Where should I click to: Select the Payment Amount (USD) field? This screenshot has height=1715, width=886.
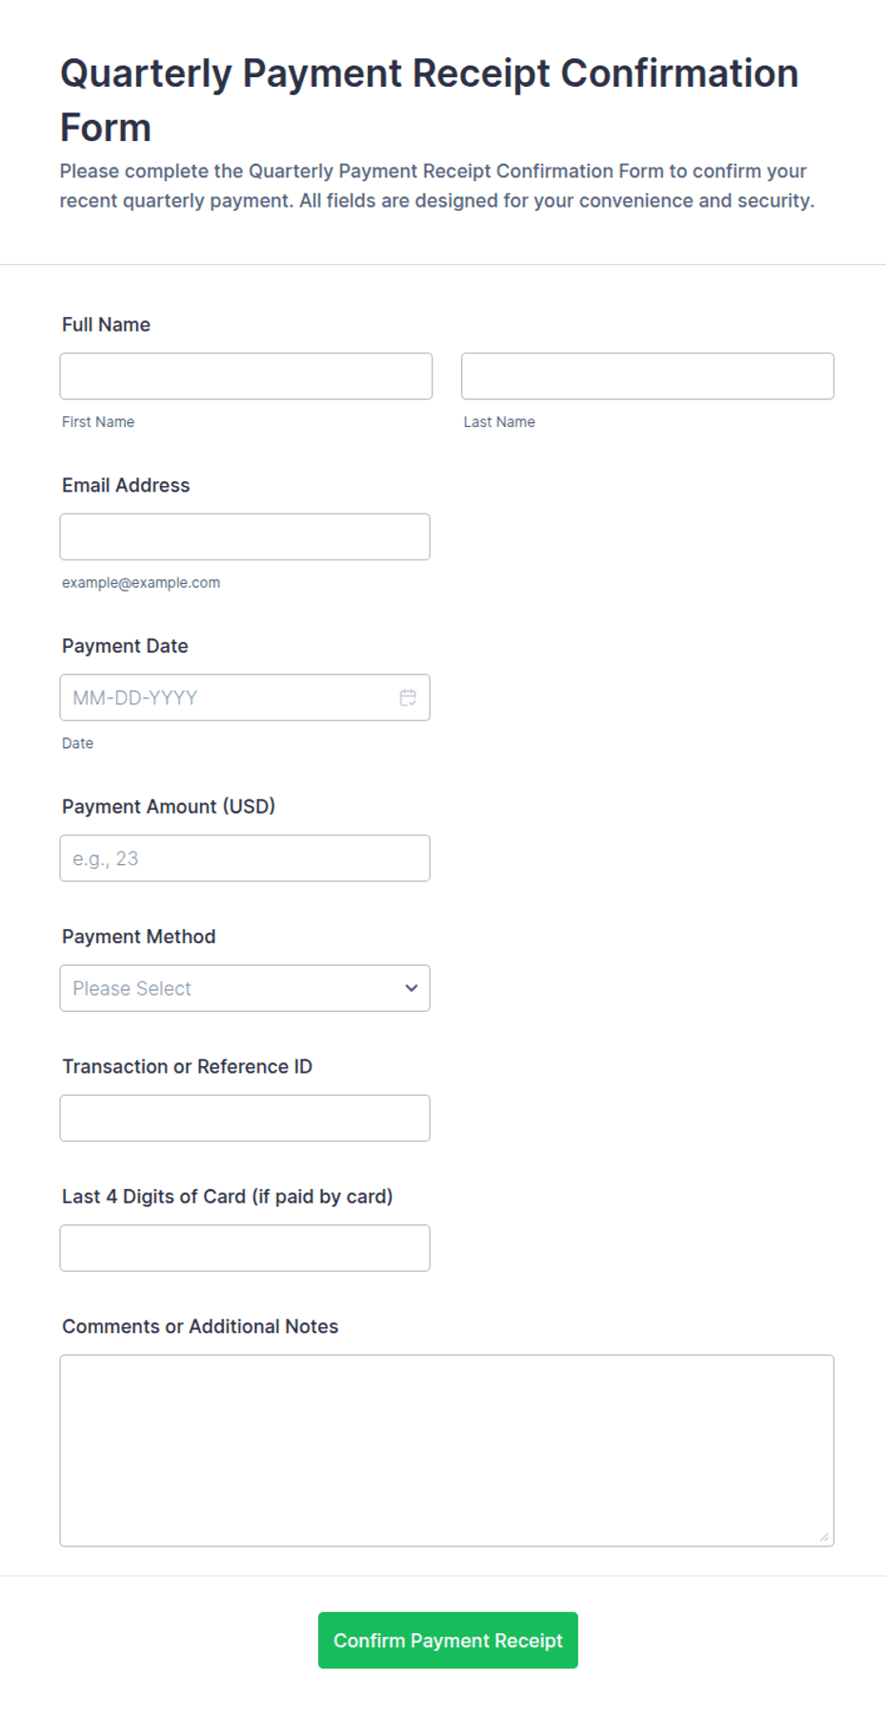click(x=245, y=858)
